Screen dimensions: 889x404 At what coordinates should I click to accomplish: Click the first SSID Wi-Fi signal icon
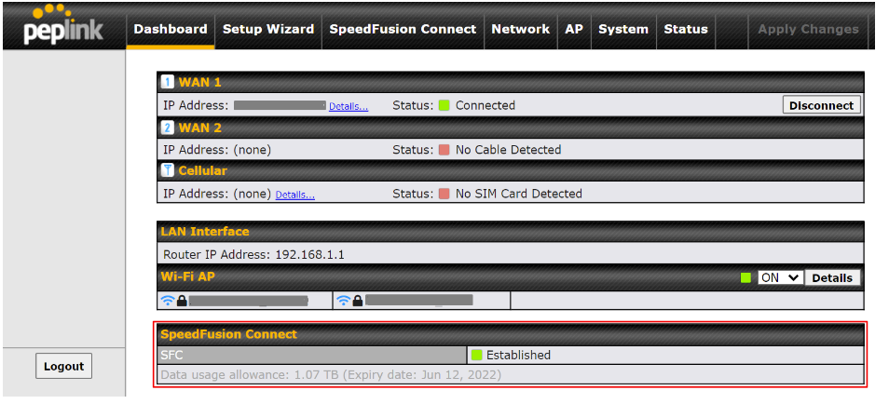[x=168, y=301]
